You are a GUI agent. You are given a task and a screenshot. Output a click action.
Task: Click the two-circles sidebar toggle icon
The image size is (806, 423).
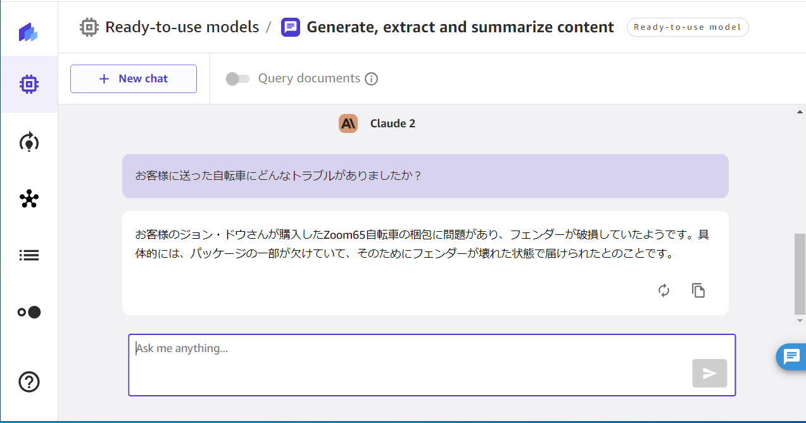pyautogui.click(x=29, y=312)
